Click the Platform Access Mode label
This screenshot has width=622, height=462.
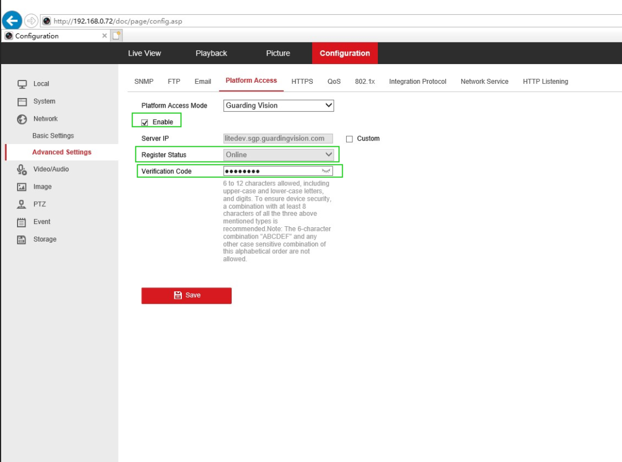click(174, 105)
